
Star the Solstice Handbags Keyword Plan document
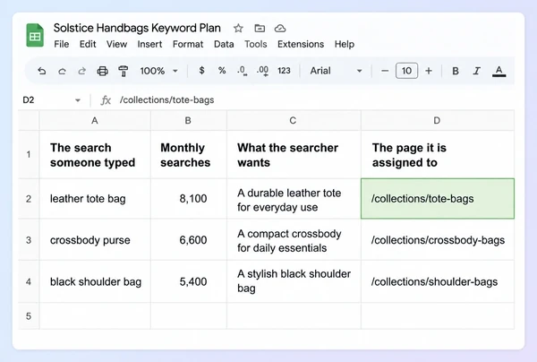point(238,28)
